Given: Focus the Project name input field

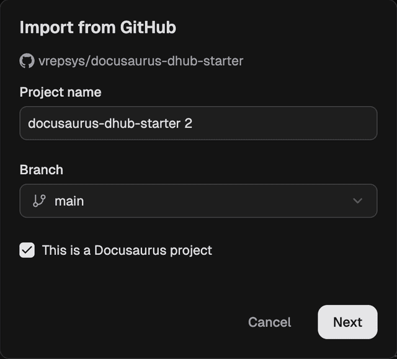Looking at the screenshot, I should coord(198,123).
